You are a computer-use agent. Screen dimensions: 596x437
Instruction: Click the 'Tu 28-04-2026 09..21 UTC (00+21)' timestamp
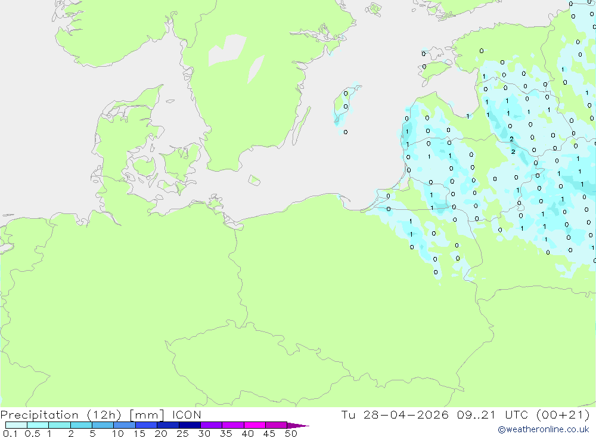coord(465,415)
